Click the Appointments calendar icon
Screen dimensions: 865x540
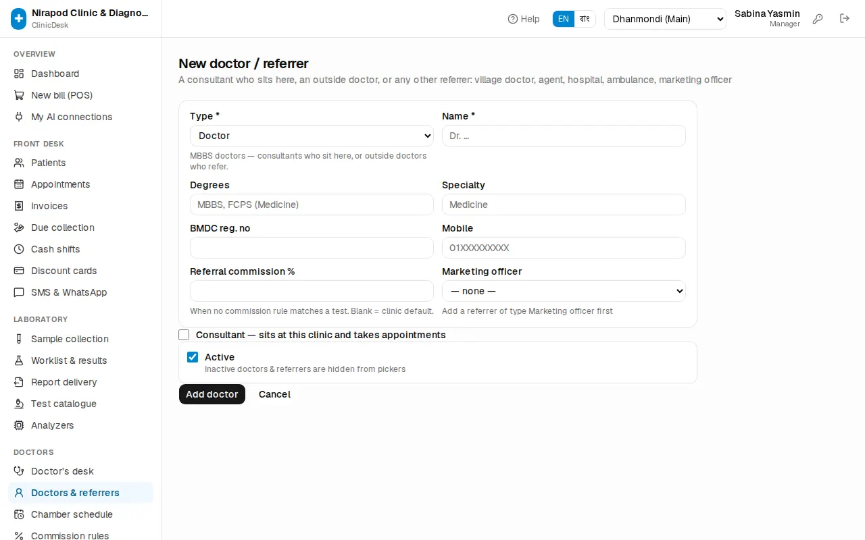pos(19,184)
